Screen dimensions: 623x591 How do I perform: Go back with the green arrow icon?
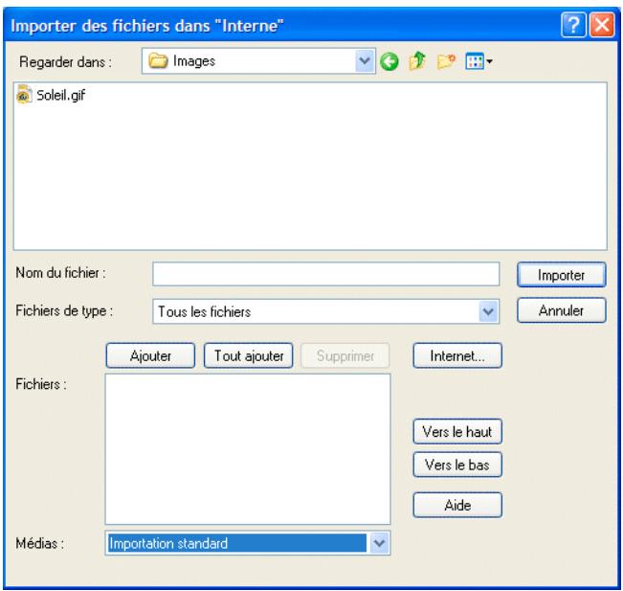coord(389,61)
